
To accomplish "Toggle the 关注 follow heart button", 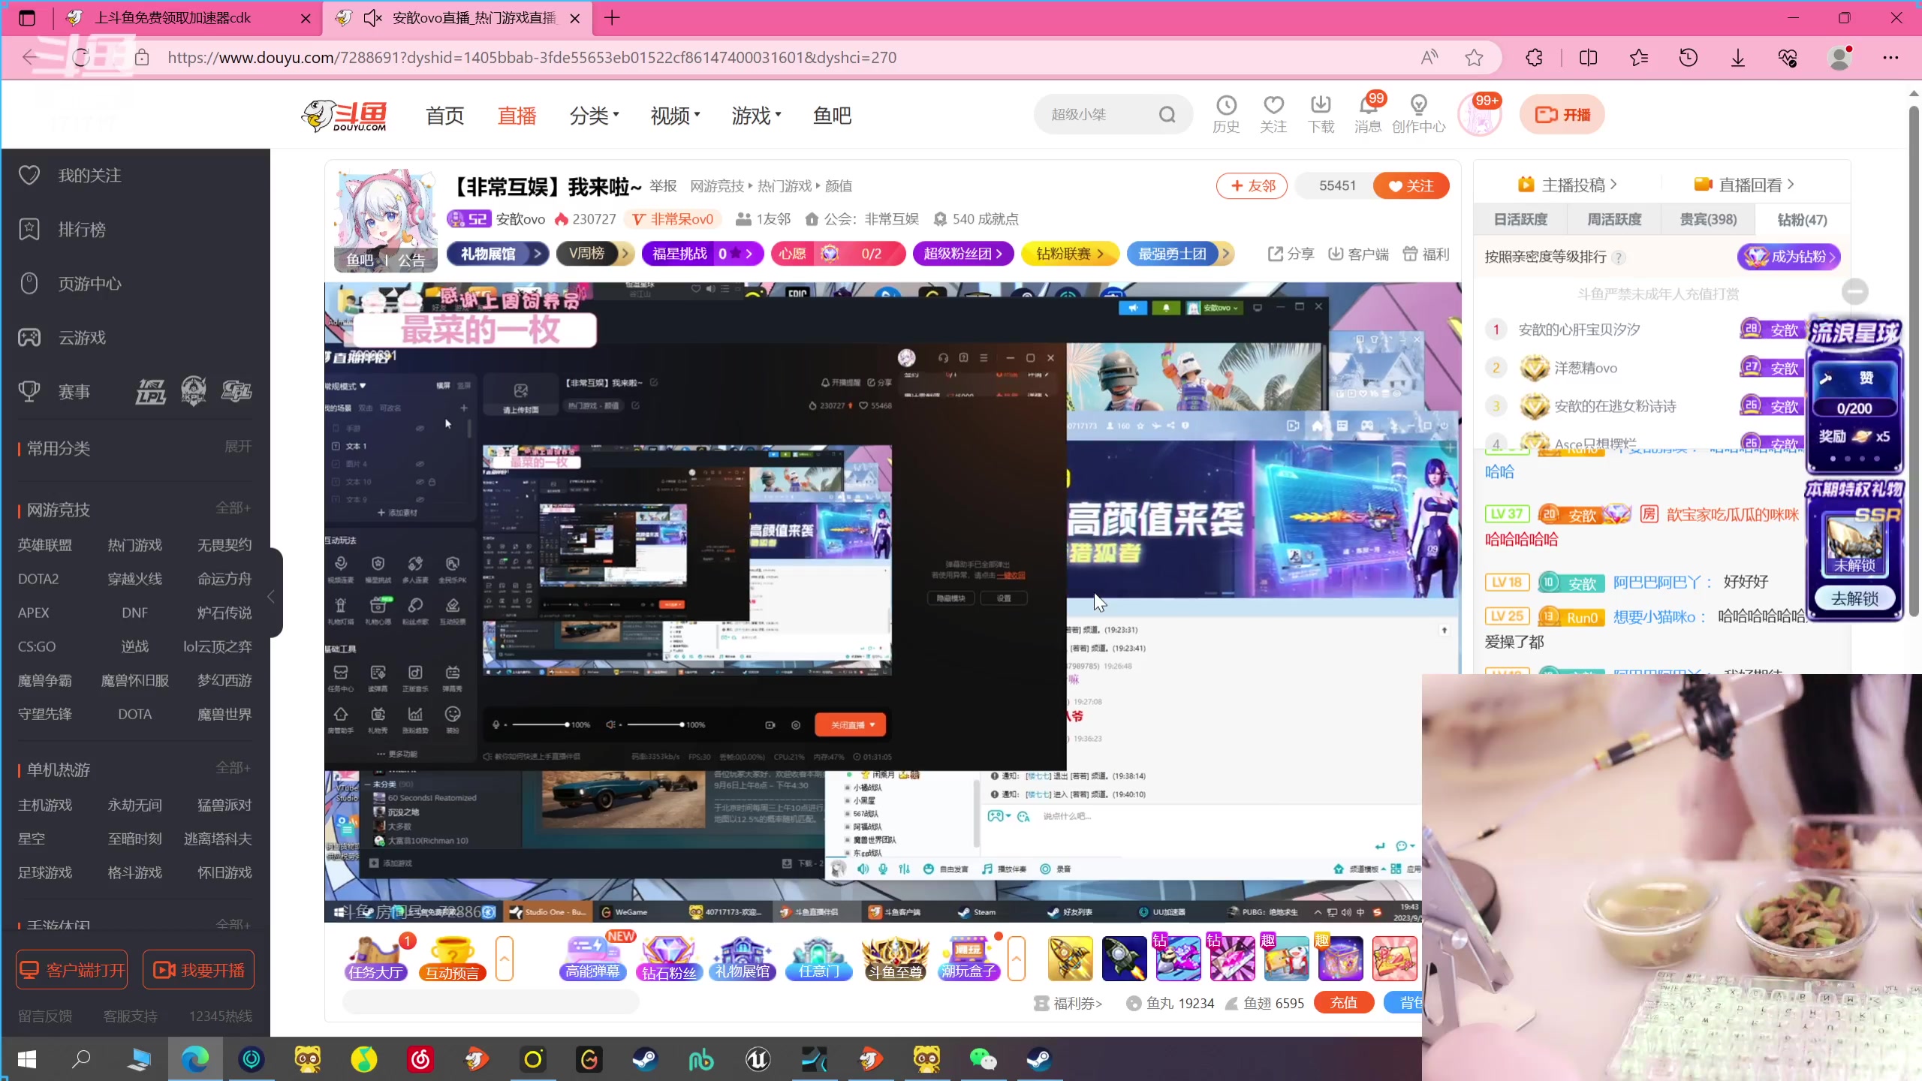I will (x=1410, y=185).
